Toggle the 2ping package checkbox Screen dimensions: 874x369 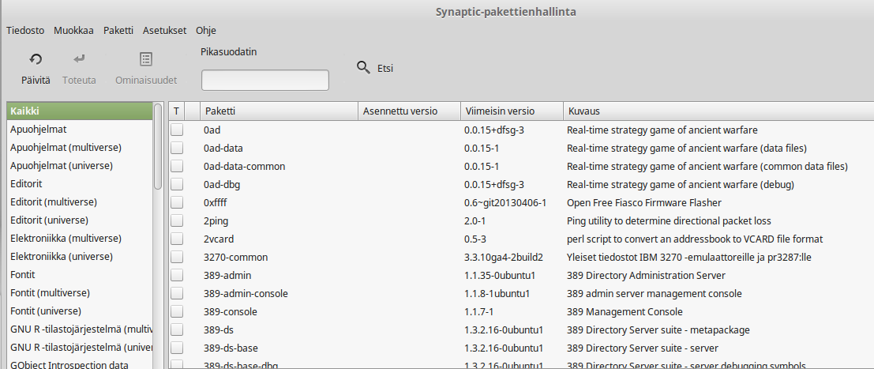tap(177, 221)
